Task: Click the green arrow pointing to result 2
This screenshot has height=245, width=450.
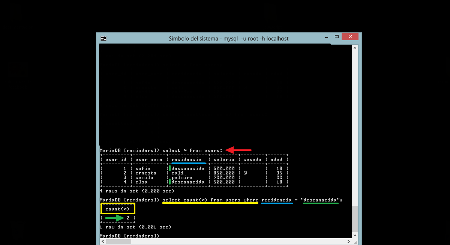Action: tap(114, 218)
